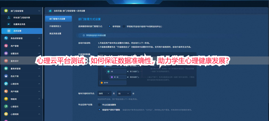
Task: Click the 第三级部门 annotation text
Action: pyautogui.click(x=134, y=71)
